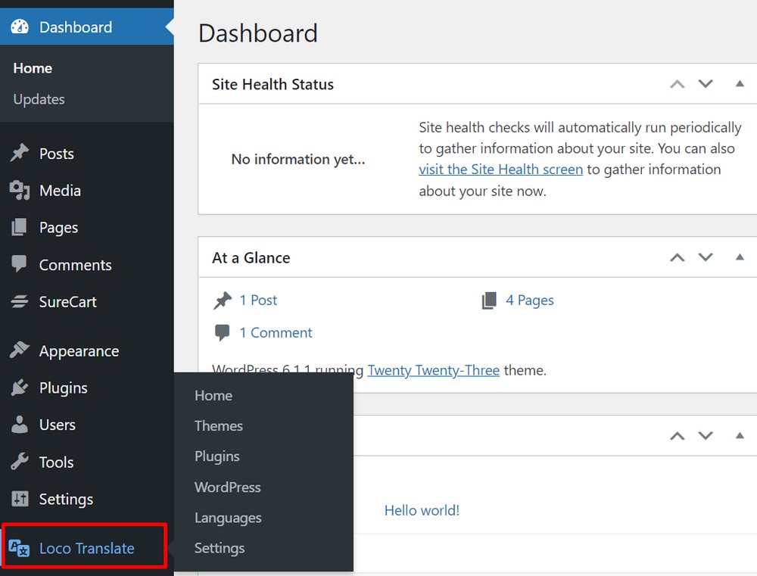Image resolution: width=757 pixels, height=576 pixels.
Task: Open the Hello world! post link
Action: click(x=422, y=510)
